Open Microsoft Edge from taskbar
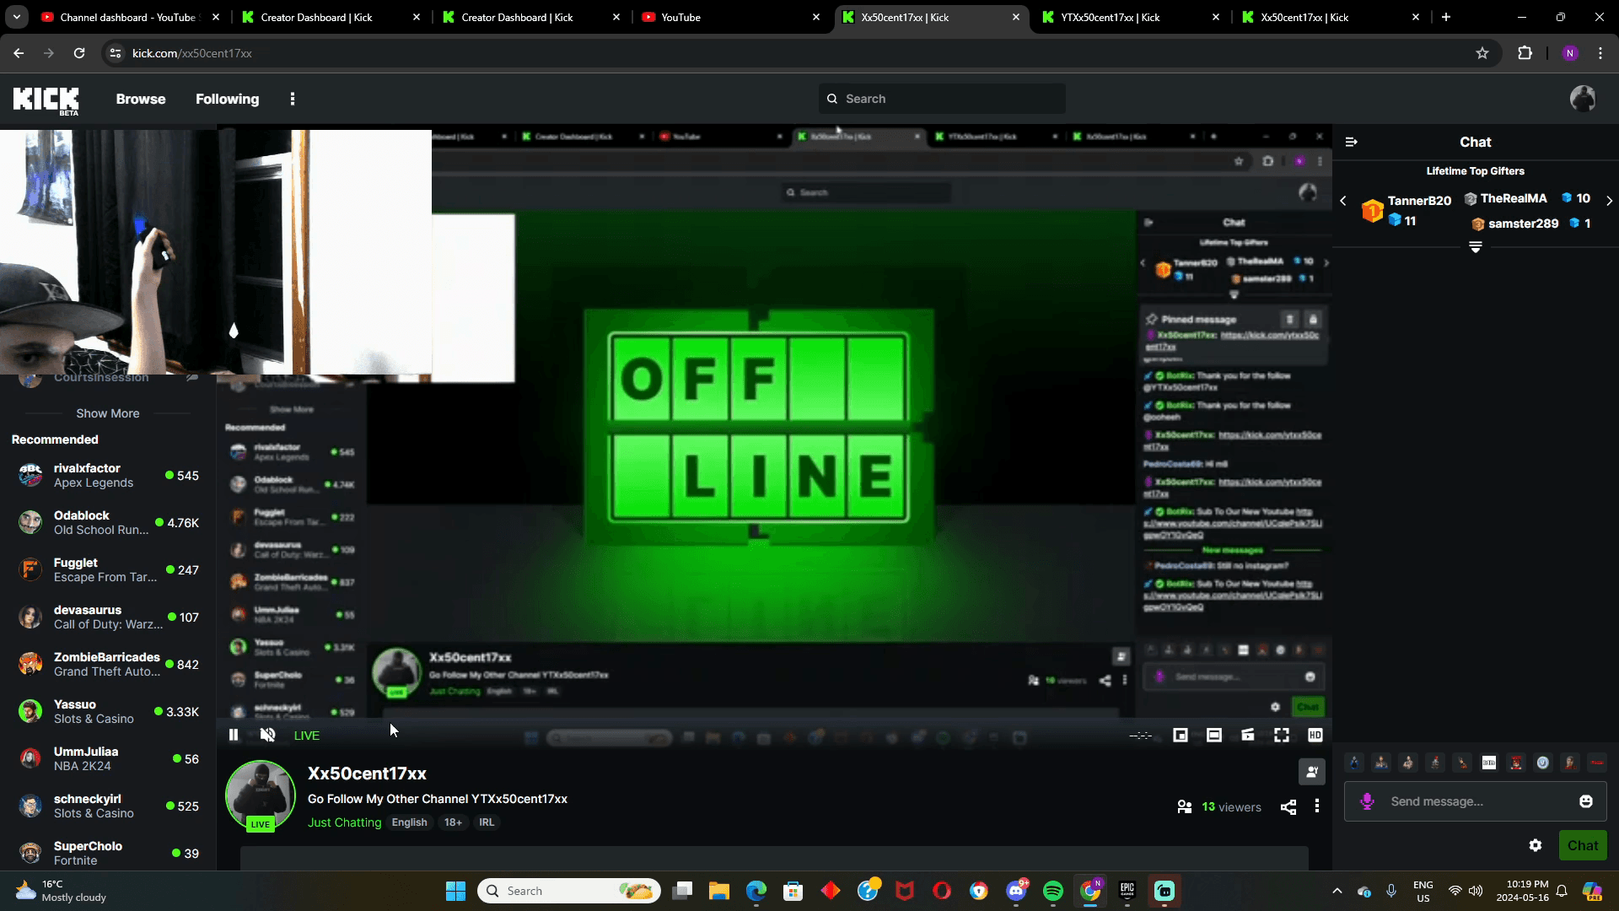1619x911 pixels. tap(756, 891)
